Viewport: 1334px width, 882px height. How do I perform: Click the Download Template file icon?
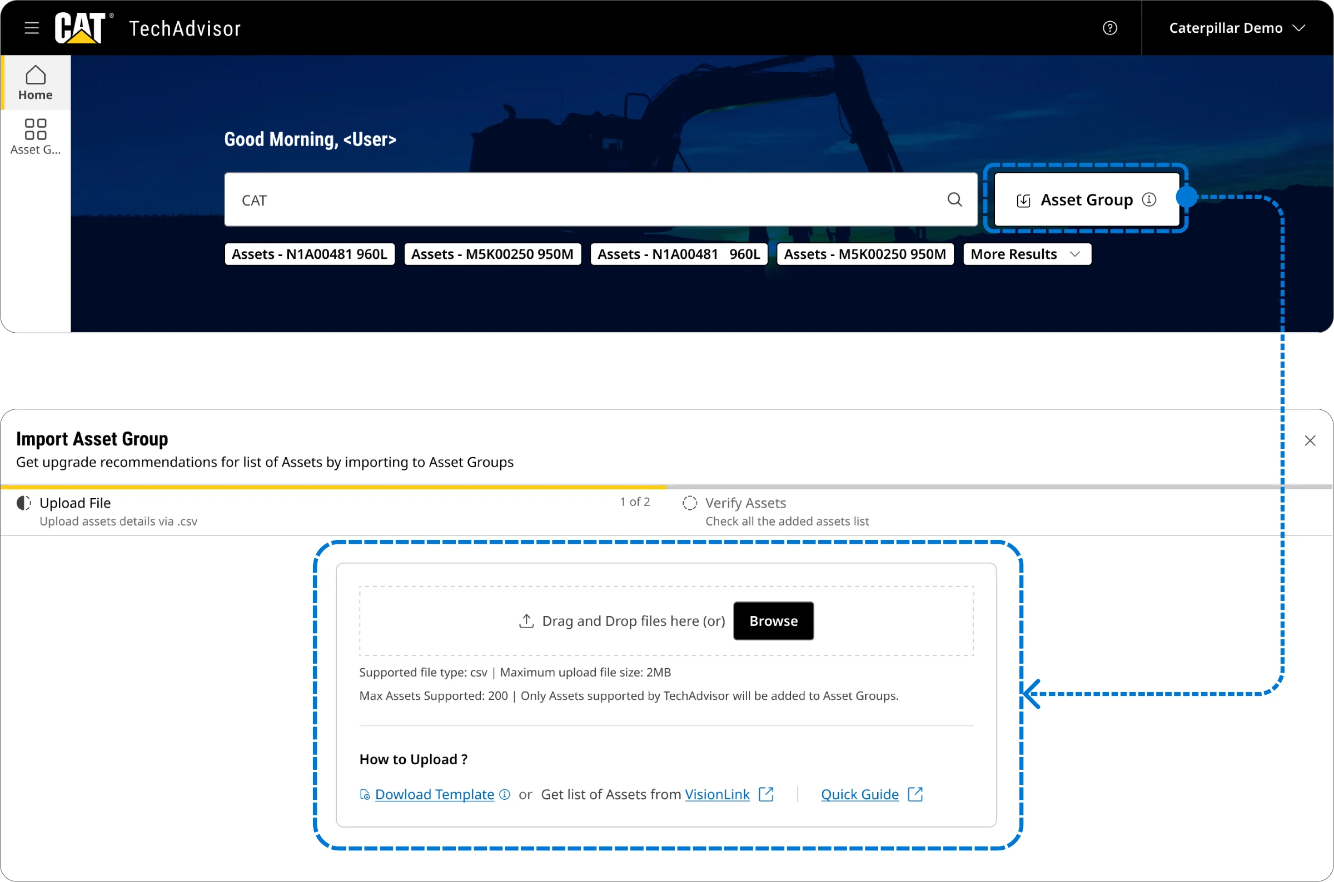365,794
